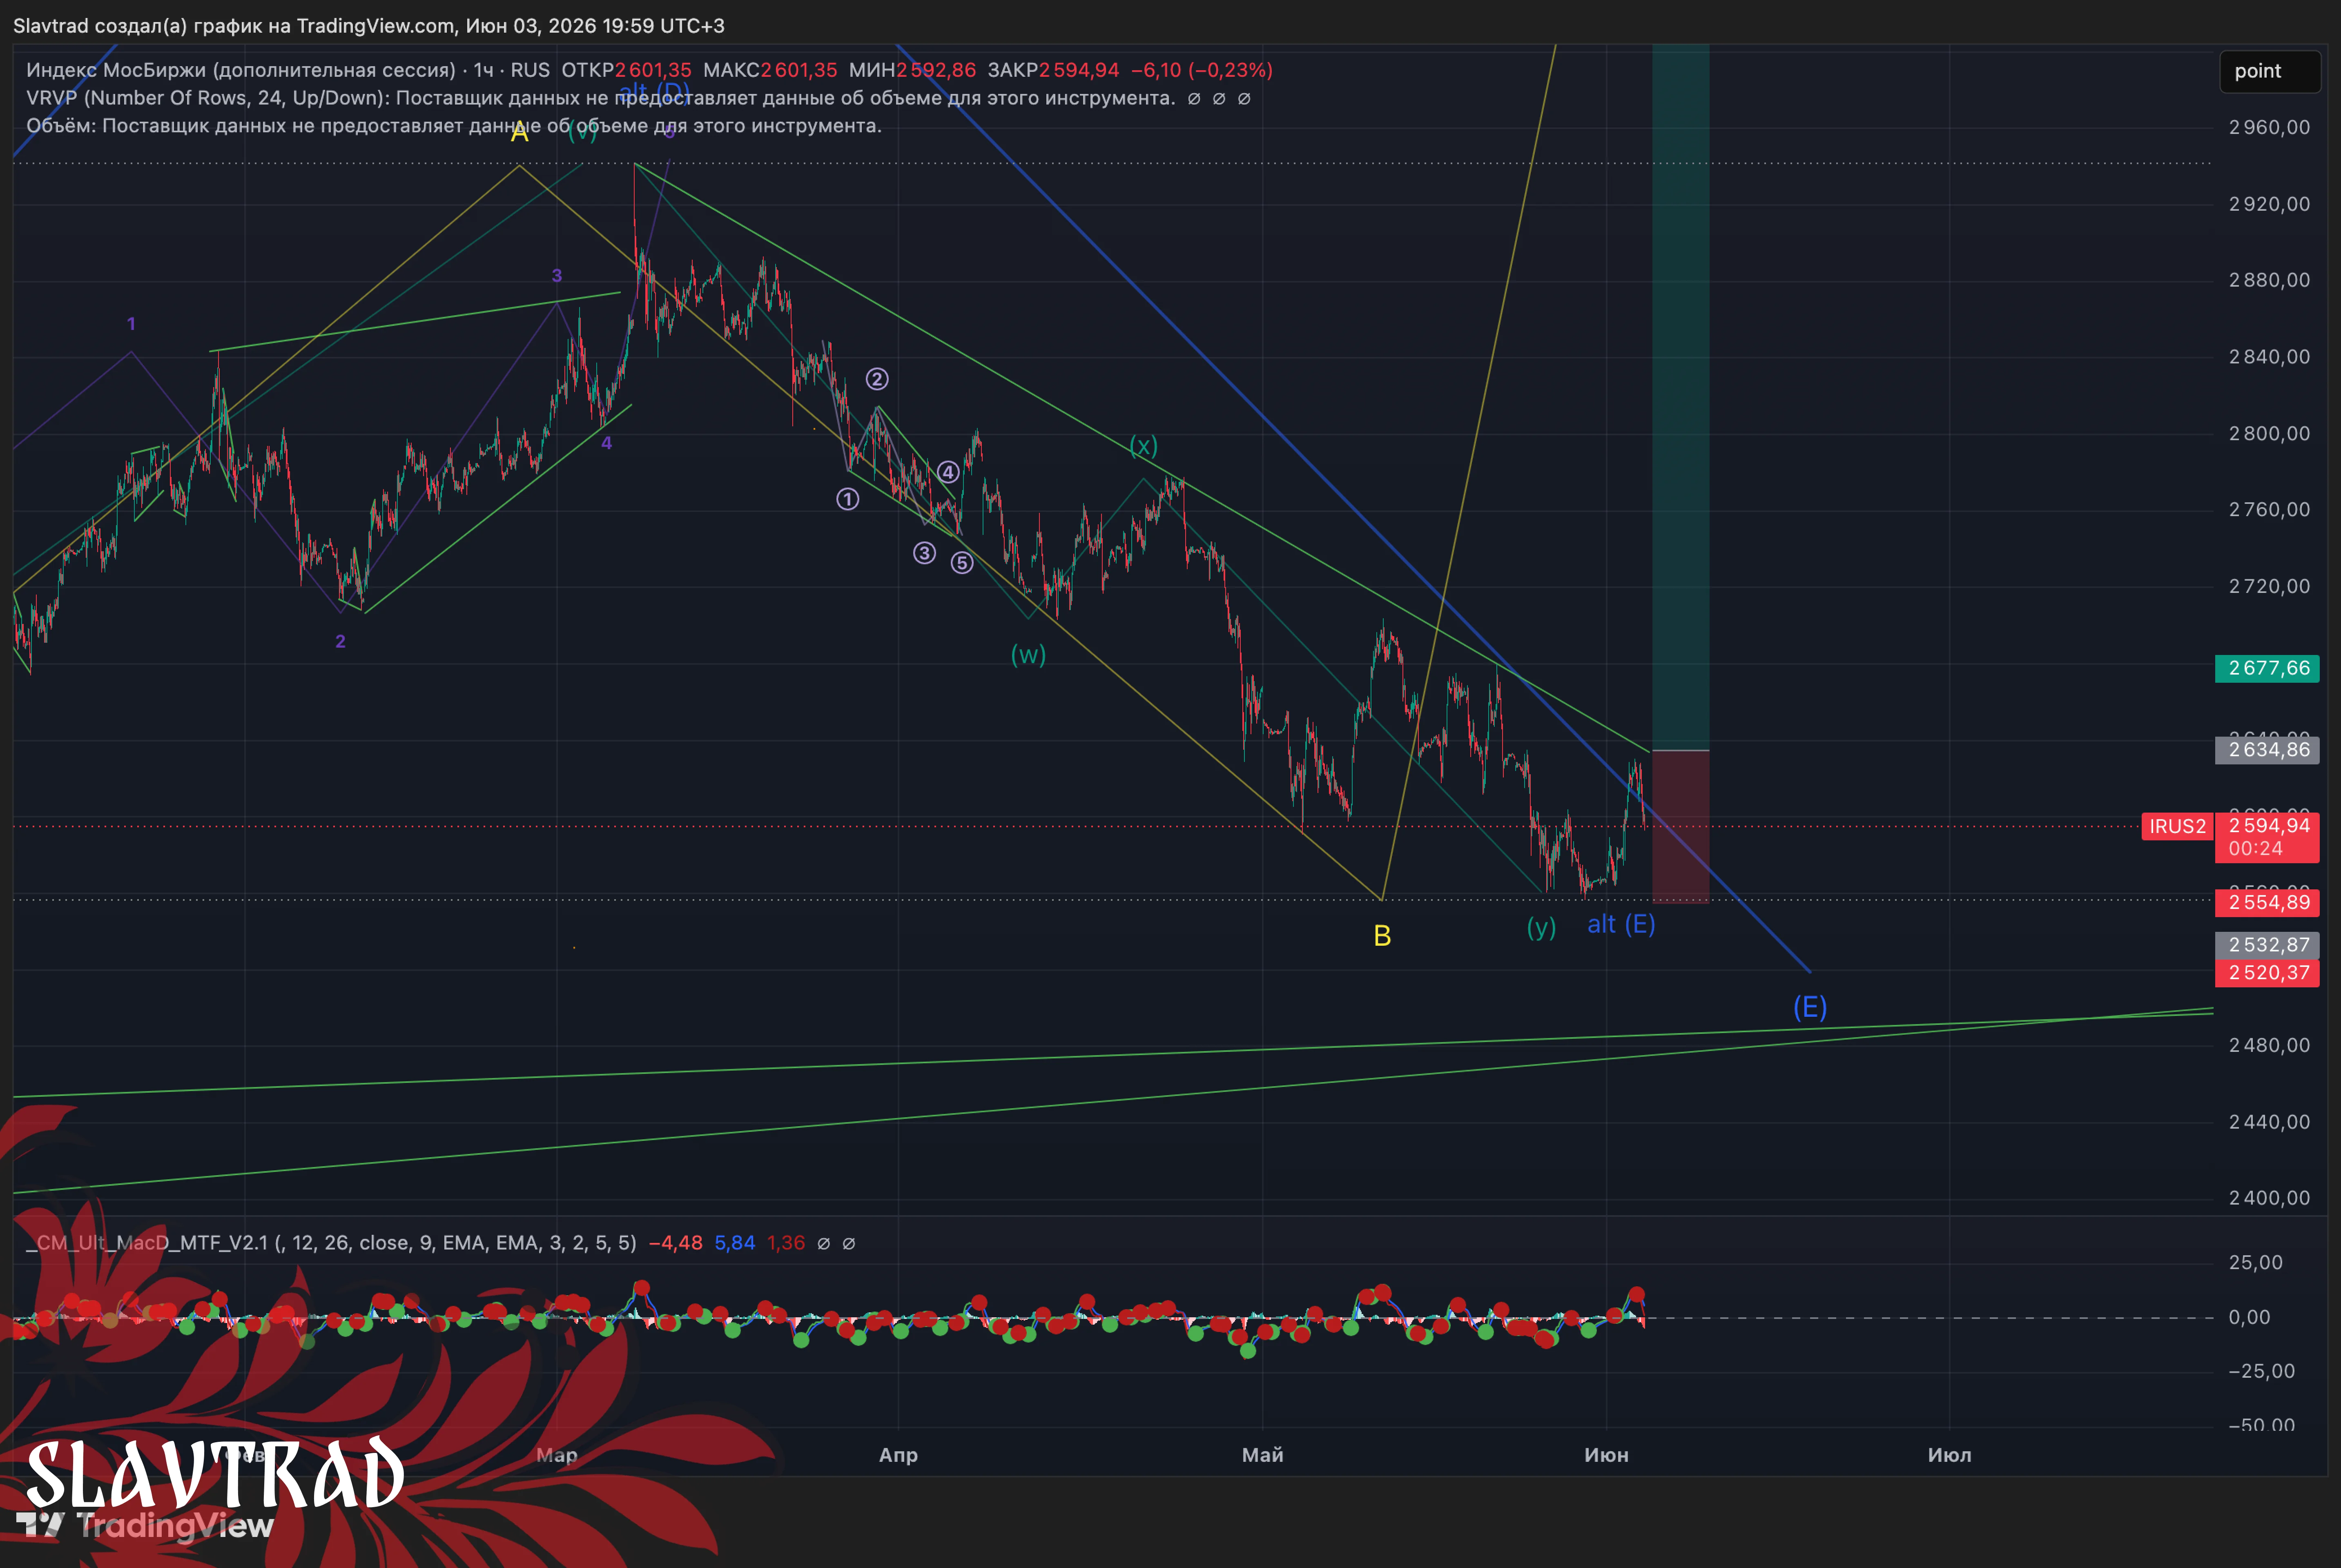Click the −25,00 MACD scale tick

[x=2262, y=1371]
